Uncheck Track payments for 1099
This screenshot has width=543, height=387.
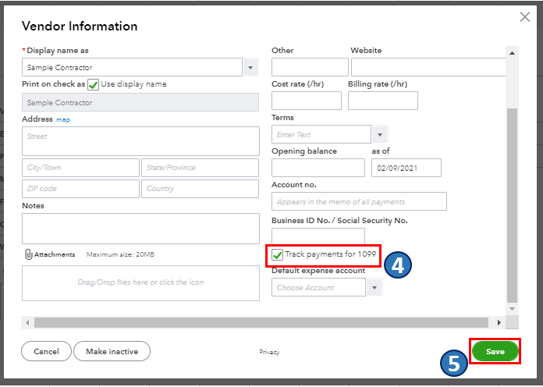coord(277,254)
